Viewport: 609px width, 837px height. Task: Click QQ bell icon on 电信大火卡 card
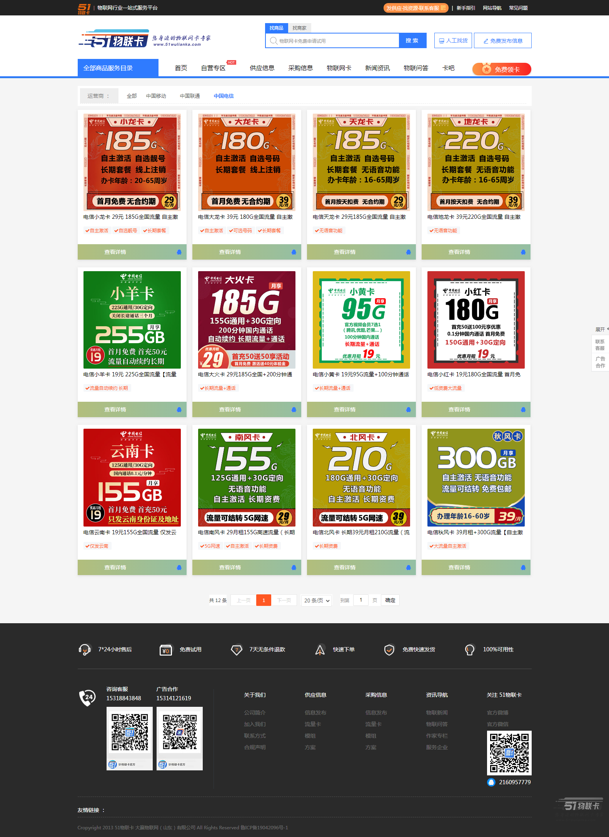(294, 409)
